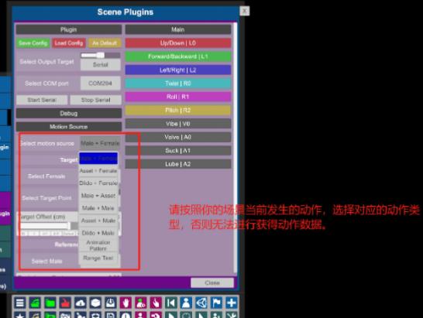423x318 pixels.
Task: Click the pink person with eye icon
Action: pos(141,303)
